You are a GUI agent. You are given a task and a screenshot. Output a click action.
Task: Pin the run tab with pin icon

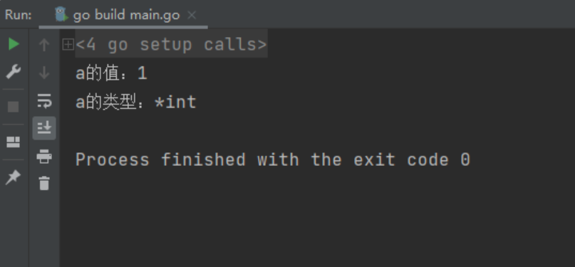point(14,177)
